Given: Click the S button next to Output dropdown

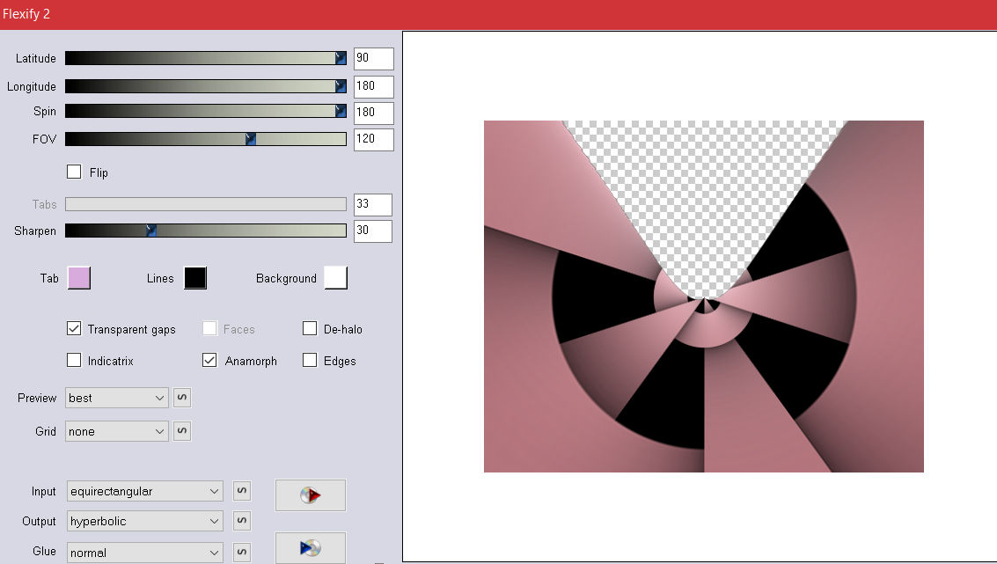Looking at the screenshot, I should pyautogui.click(x=242, y=521).
